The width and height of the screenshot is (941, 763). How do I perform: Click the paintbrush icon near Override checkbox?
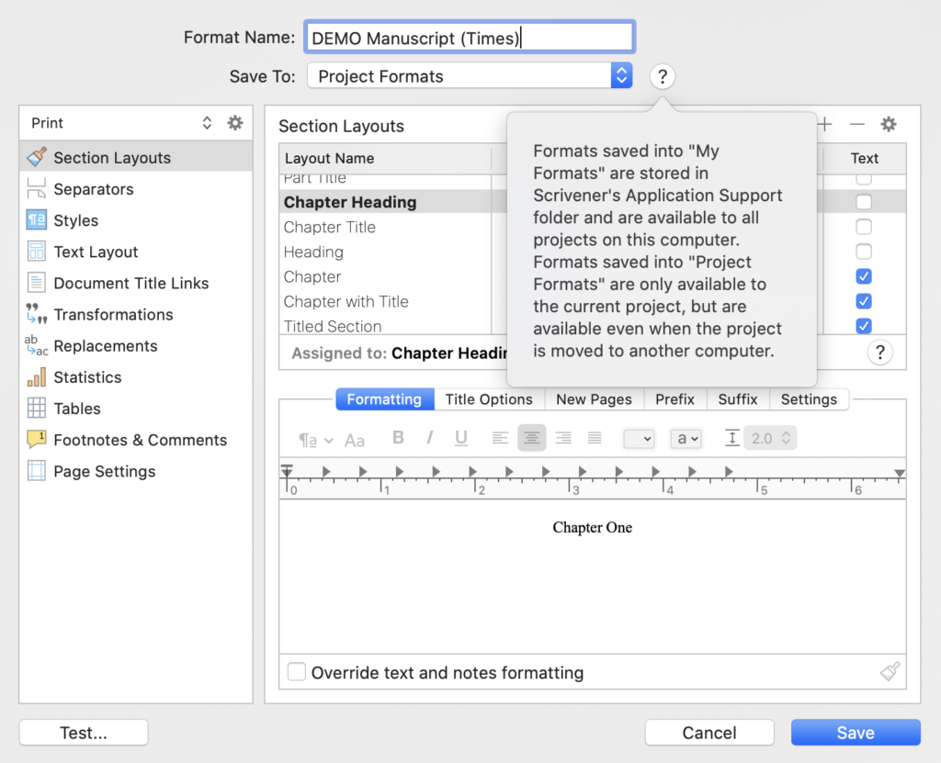890,671
